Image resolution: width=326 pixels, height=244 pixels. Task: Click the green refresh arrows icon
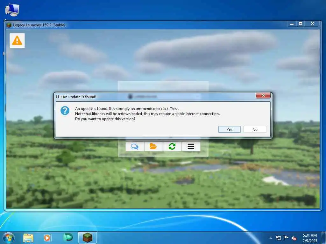[172, 146]
